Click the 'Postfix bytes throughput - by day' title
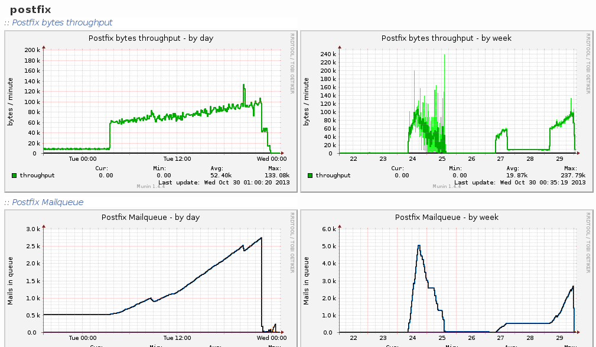 [151, 38]
